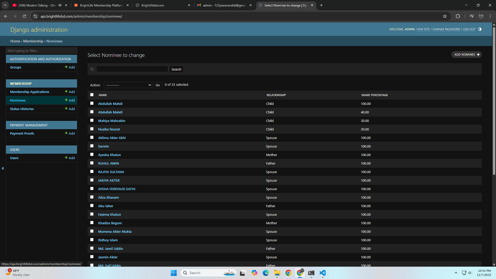The image size is (496, 279).
Task: Toggle the dark/light theme icon
Action: click(x=480, y=29)
